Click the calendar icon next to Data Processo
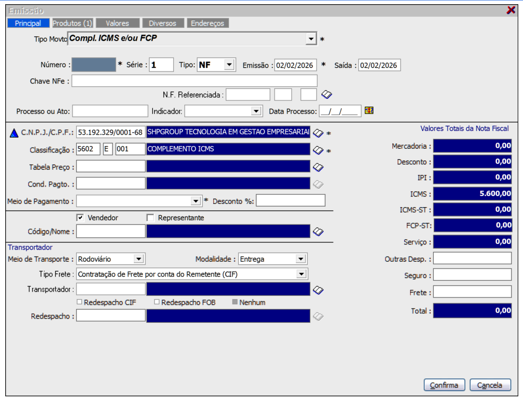 pos(369,111)
